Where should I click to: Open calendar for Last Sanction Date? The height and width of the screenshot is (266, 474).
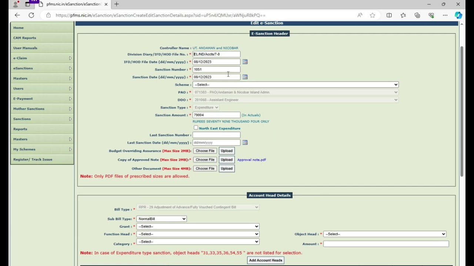coord(245,143)
